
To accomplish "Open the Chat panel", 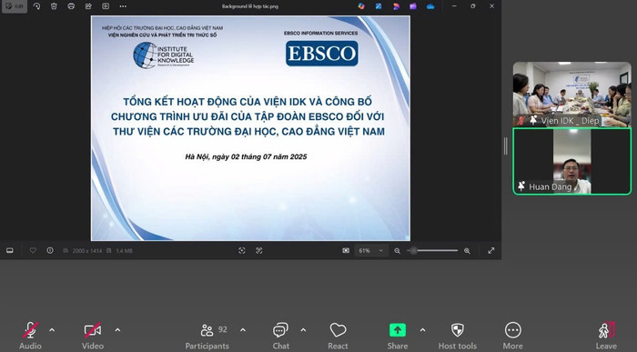I will click(280, 336).
